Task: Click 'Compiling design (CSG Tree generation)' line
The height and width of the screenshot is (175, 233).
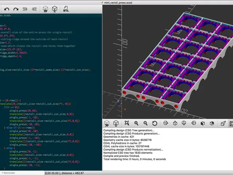Action: click(129, 131)
